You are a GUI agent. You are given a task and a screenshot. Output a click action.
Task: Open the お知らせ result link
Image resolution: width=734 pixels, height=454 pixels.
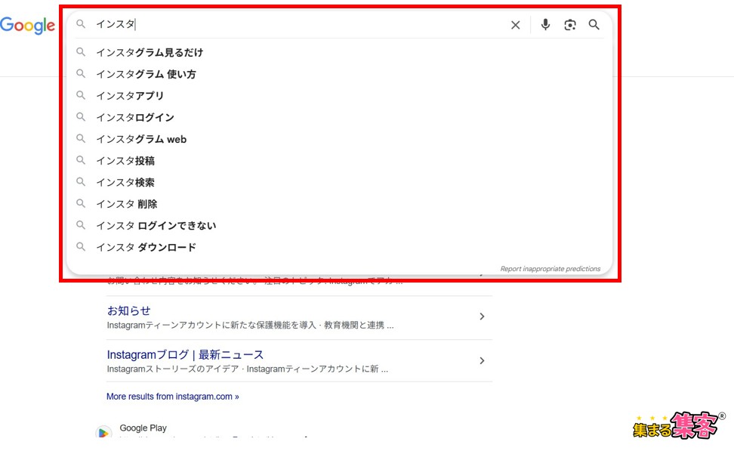point(128,310)
